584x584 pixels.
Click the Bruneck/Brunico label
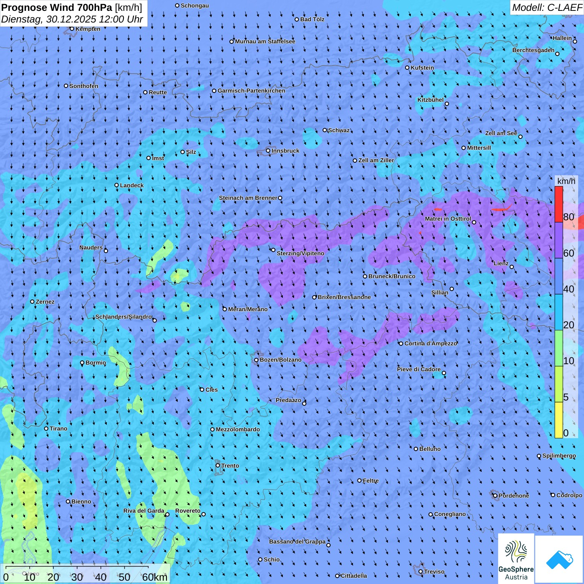[392, 276]
